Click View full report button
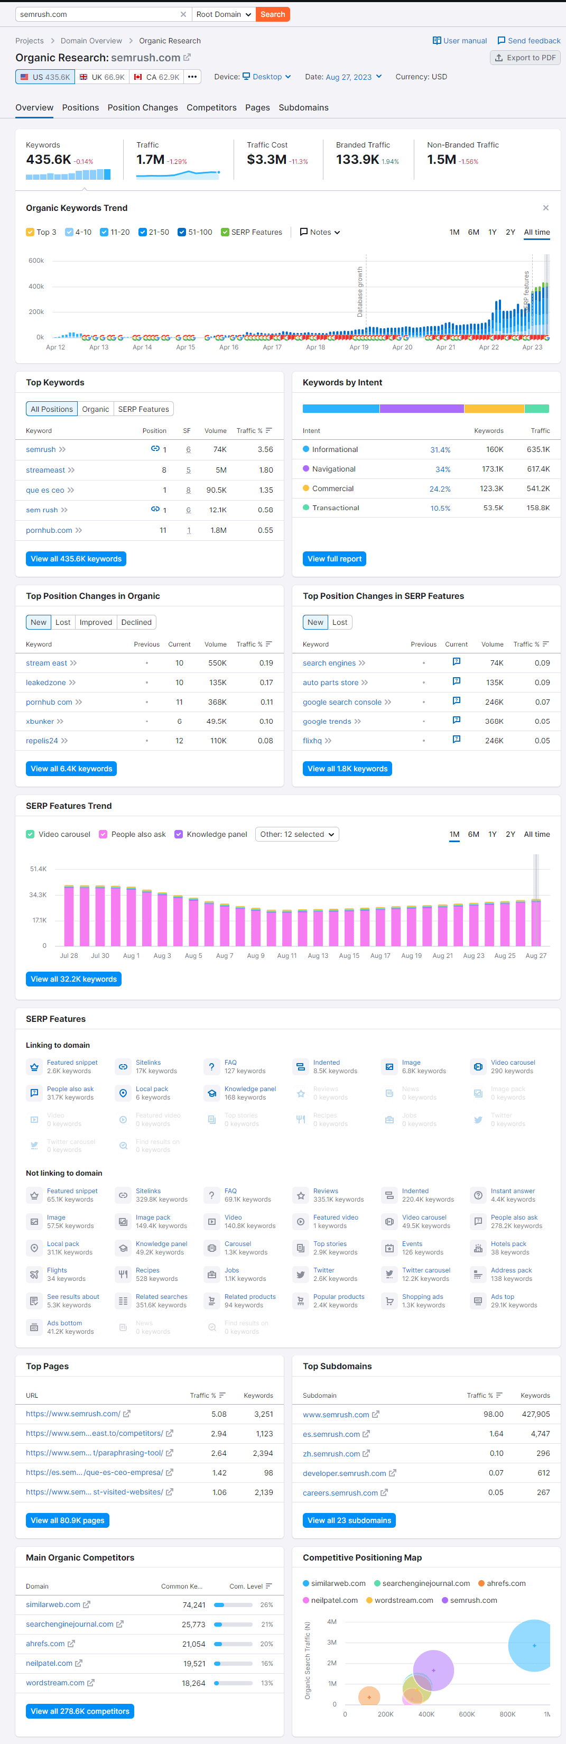 (x=335, y=559)
